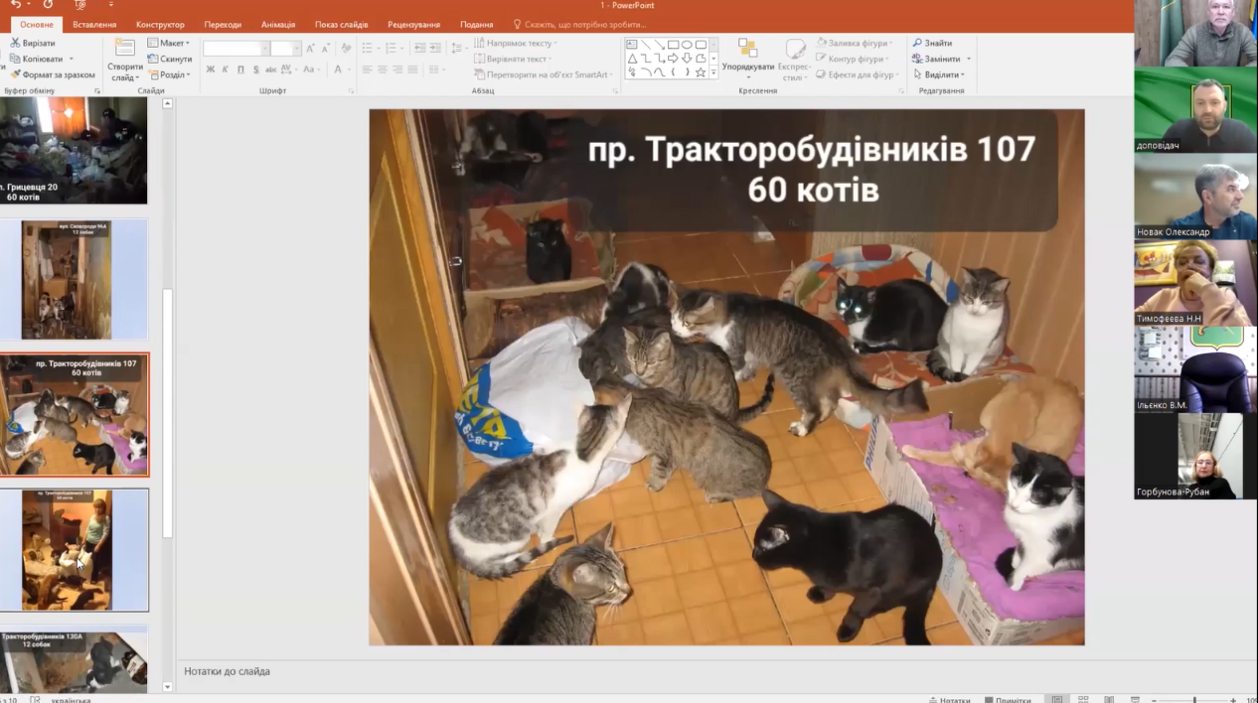
Task: Select the oval shape in shapes gallery
Action: 687,45
